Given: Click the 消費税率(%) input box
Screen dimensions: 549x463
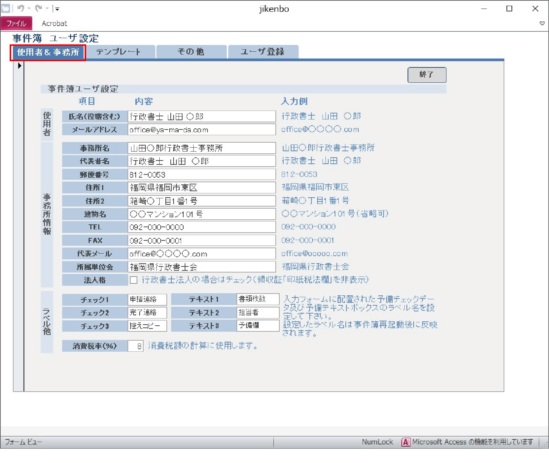Looking at the screenshot, I should click(x=136, y=346).
